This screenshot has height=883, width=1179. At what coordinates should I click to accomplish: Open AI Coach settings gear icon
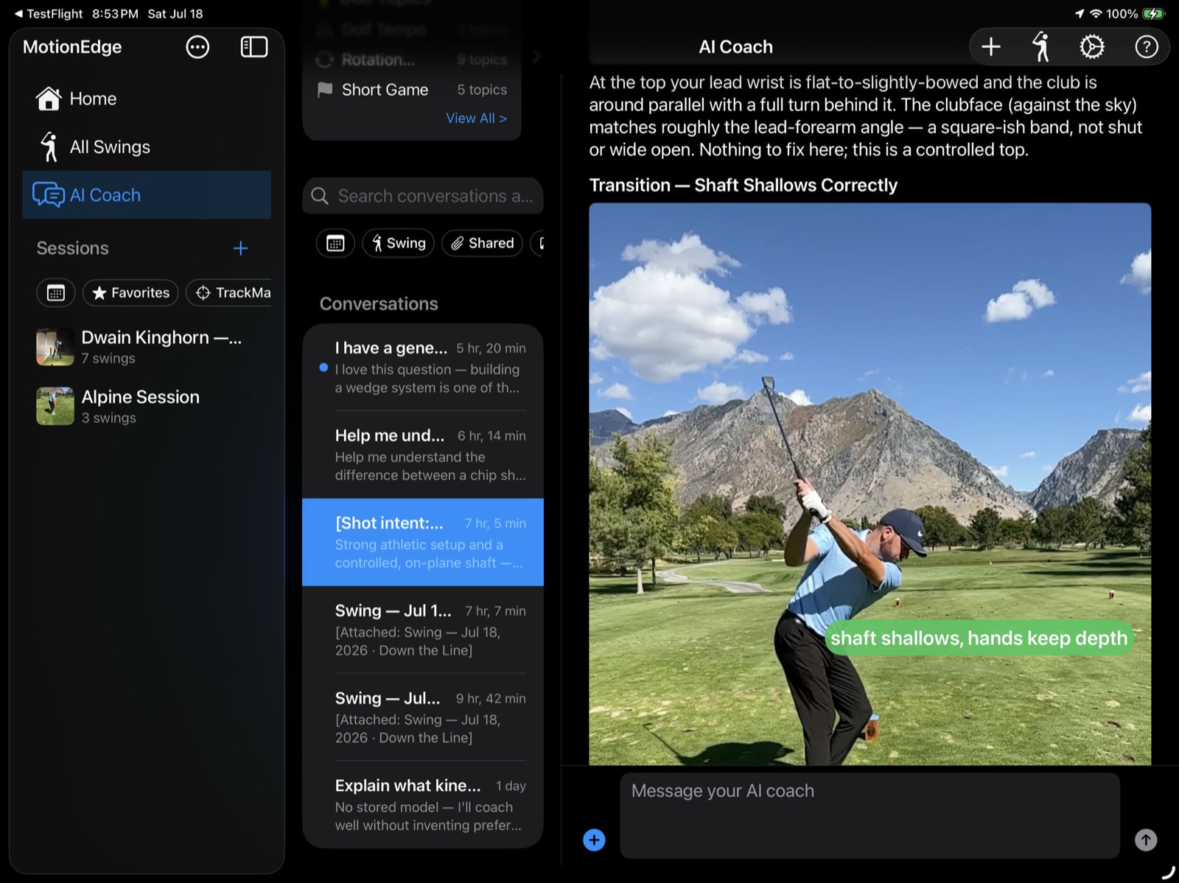tap(1092, 47)
